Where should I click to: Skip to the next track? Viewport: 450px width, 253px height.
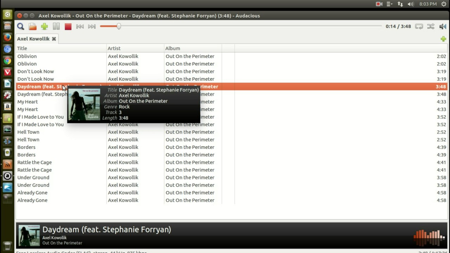tap(91, 26)
